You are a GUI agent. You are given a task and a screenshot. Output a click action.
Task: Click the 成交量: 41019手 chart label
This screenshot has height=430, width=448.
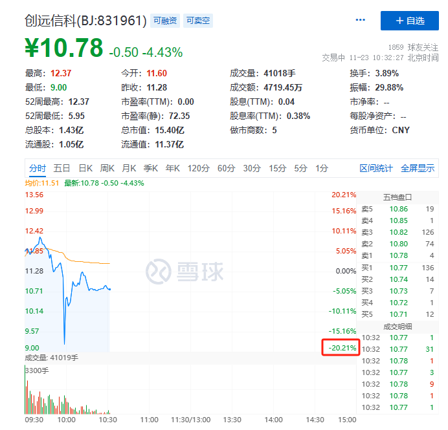pyautogui.click(x=51, y=358)
